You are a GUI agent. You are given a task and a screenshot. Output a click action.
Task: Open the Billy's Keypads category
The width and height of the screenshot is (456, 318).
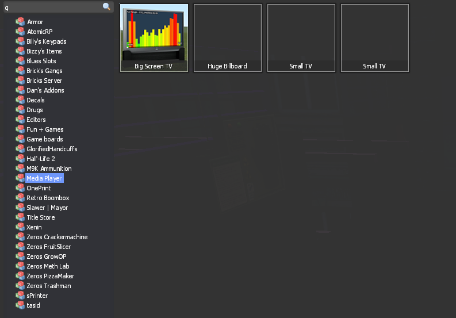[46, 41]
